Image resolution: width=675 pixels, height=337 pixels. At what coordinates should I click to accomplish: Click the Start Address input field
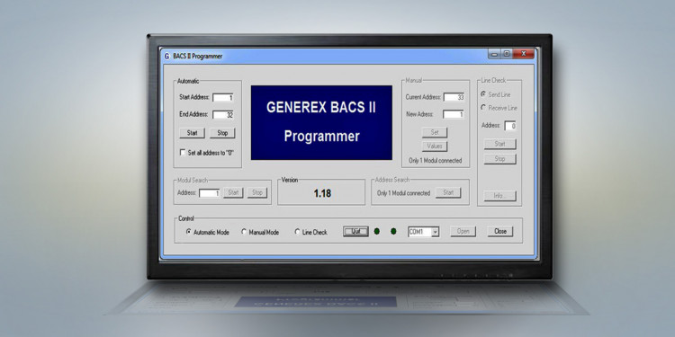[223, 98]
